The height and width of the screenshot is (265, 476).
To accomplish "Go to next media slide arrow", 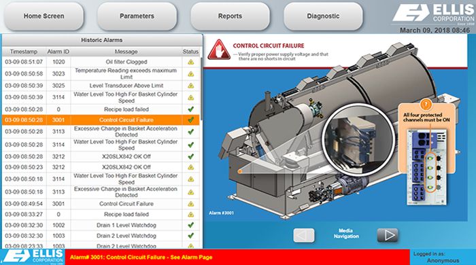I will pos(388,235).
